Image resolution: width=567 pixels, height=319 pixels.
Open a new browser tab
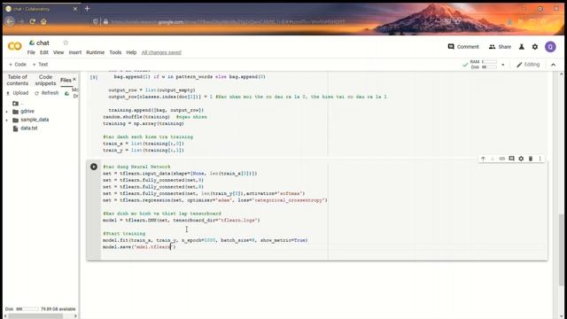coord(87,8)
